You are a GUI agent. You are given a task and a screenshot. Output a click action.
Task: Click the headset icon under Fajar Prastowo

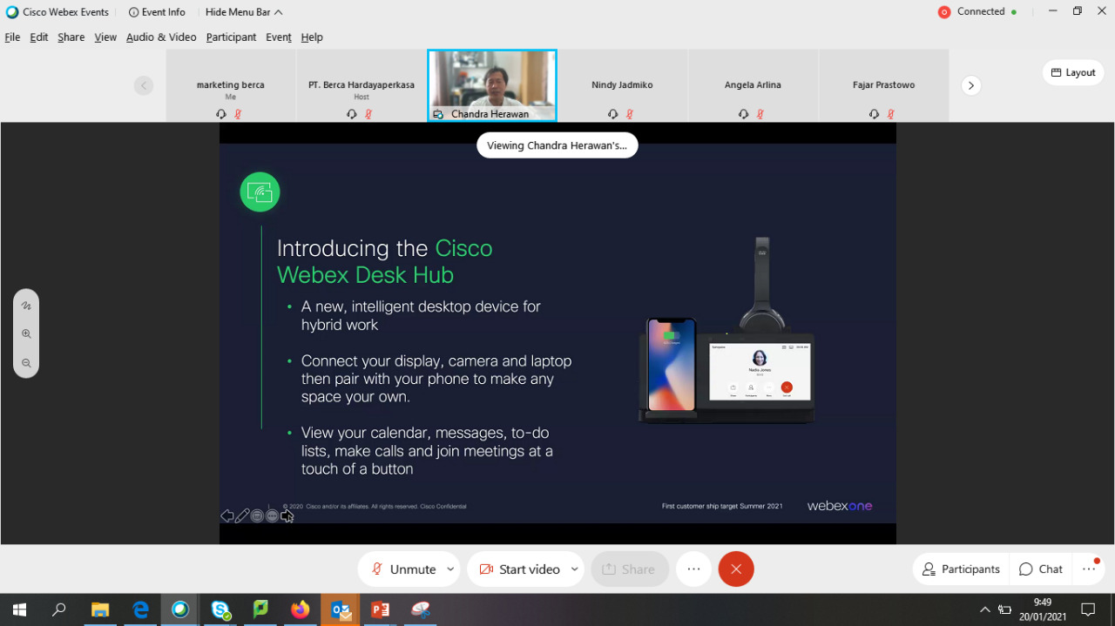pyautogui.click(x=875, y=114)
